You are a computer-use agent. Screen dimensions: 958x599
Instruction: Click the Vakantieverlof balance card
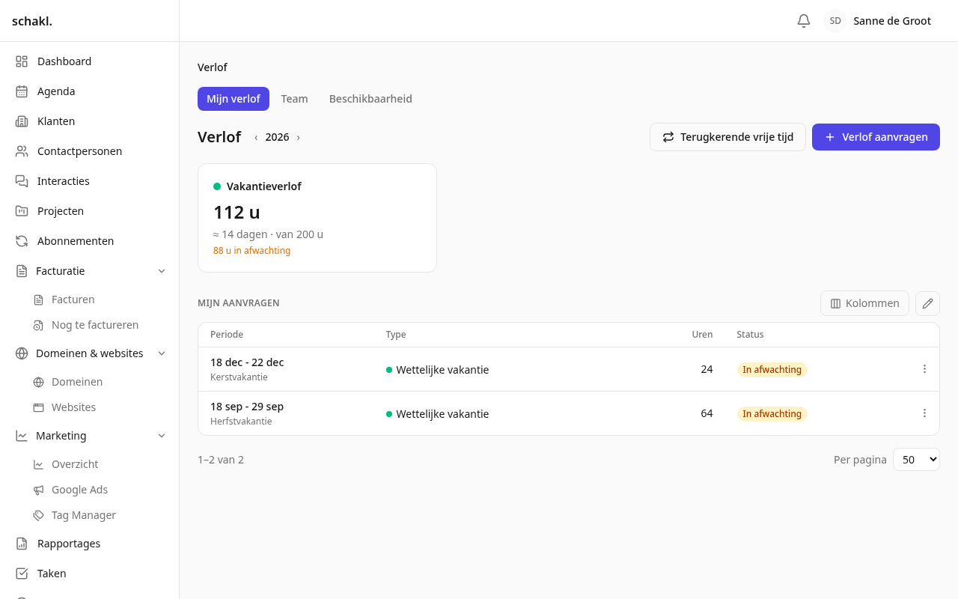(x=317, y=218)
